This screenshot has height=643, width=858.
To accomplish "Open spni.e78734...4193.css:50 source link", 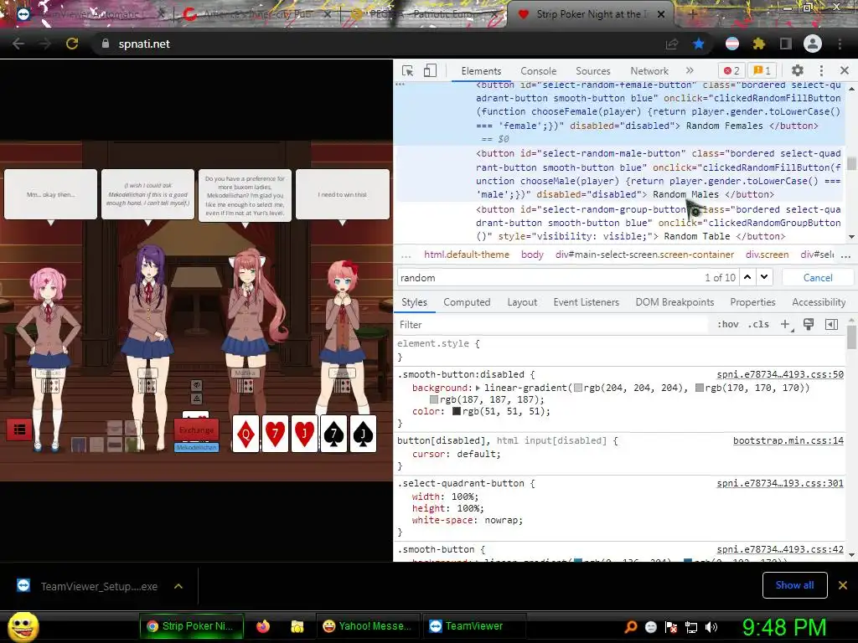I will pos(780,374).
